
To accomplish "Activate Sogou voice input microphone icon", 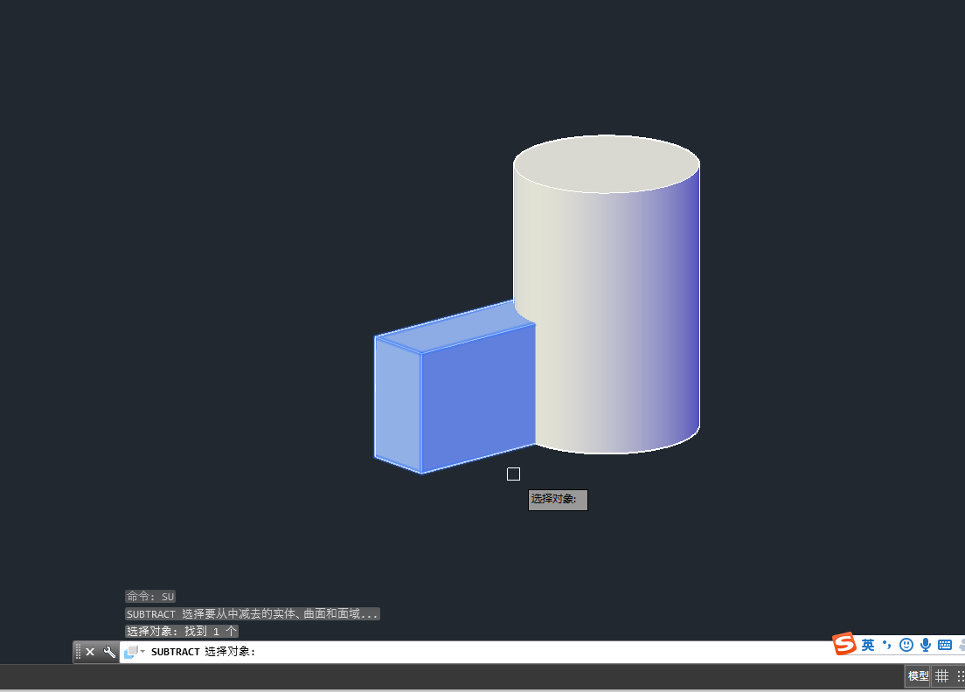I will click(x=925, y=645).
